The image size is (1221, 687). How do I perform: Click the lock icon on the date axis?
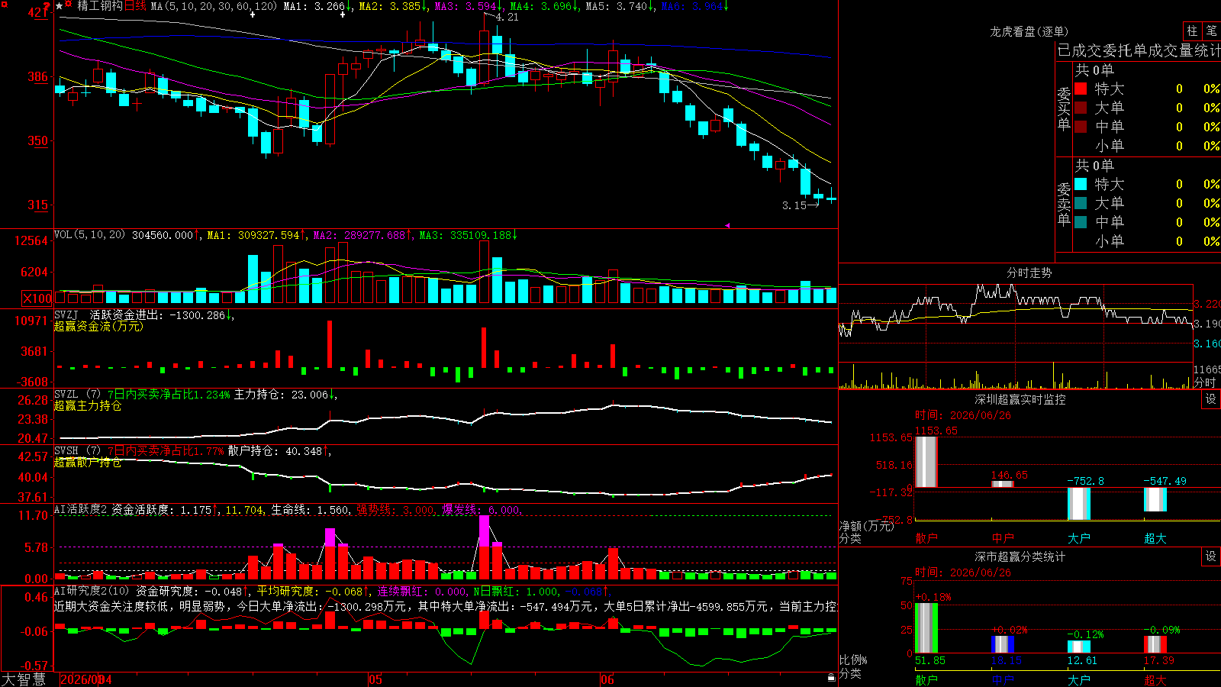point(831,678)
